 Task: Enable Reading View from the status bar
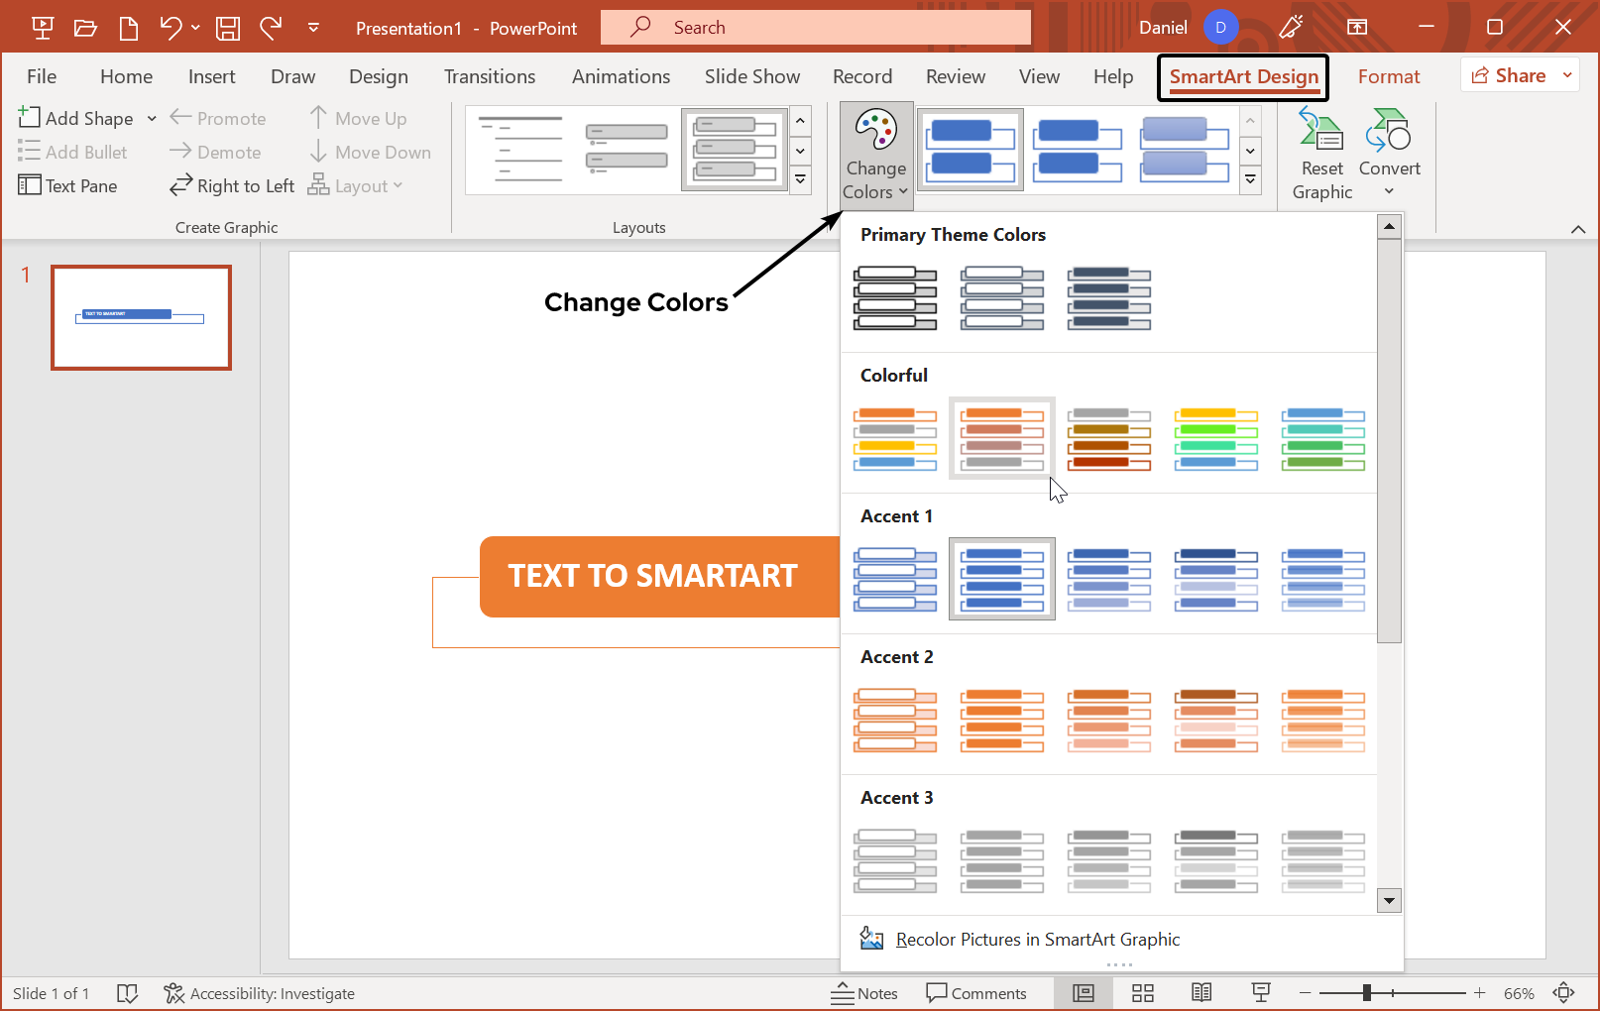[1201, 992]
